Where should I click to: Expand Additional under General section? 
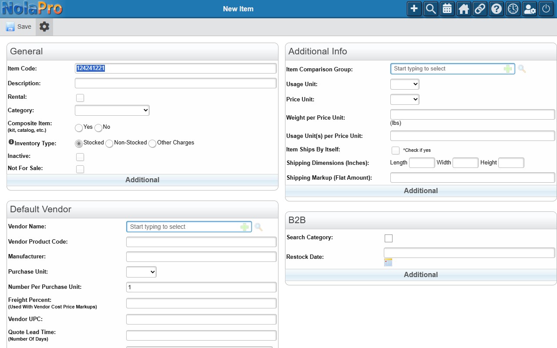point(142,180)
